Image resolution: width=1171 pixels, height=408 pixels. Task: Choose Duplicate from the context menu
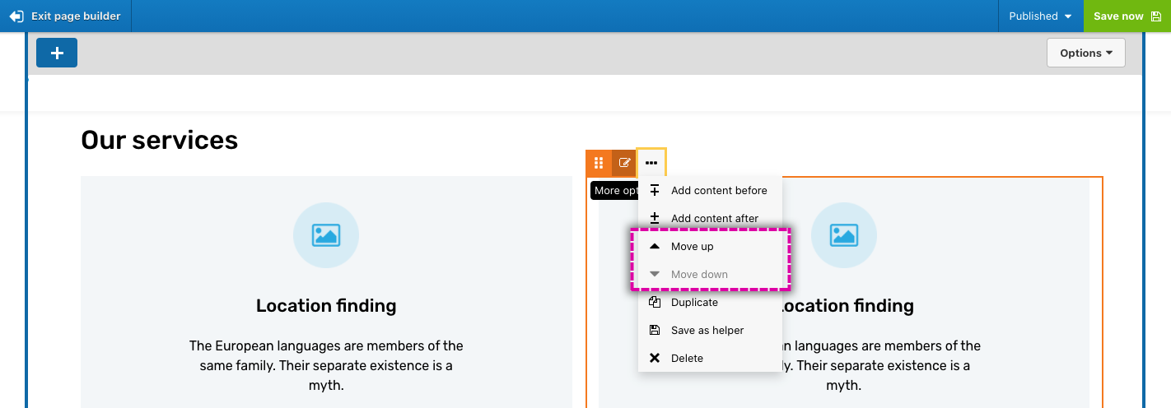694,303
